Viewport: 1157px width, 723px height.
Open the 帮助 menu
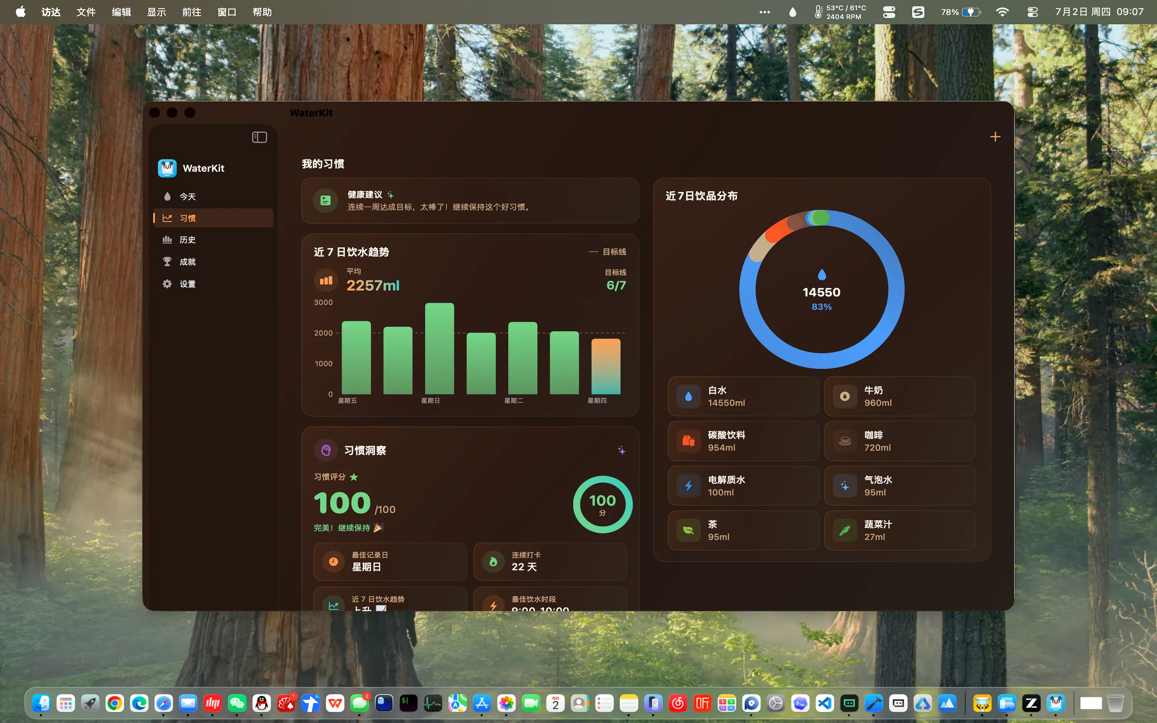262,12
